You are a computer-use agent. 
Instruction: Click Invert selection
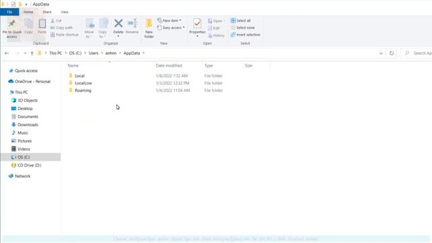(x=245, y=34)
